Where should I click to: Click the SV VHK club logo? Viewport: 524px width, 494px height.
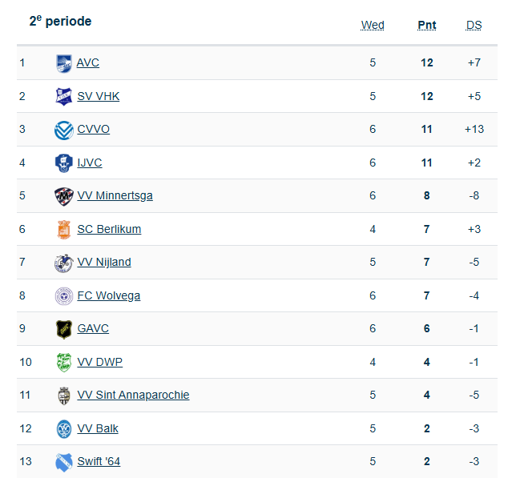(63, 96)
